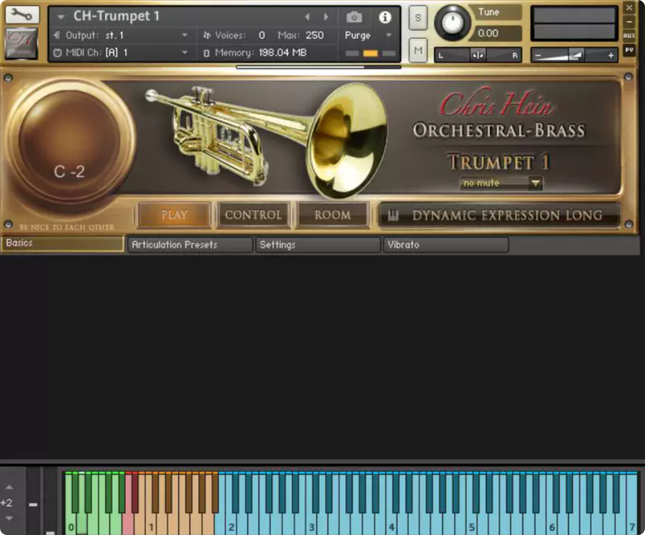Toggle the AUX sends button

point(629,36)
